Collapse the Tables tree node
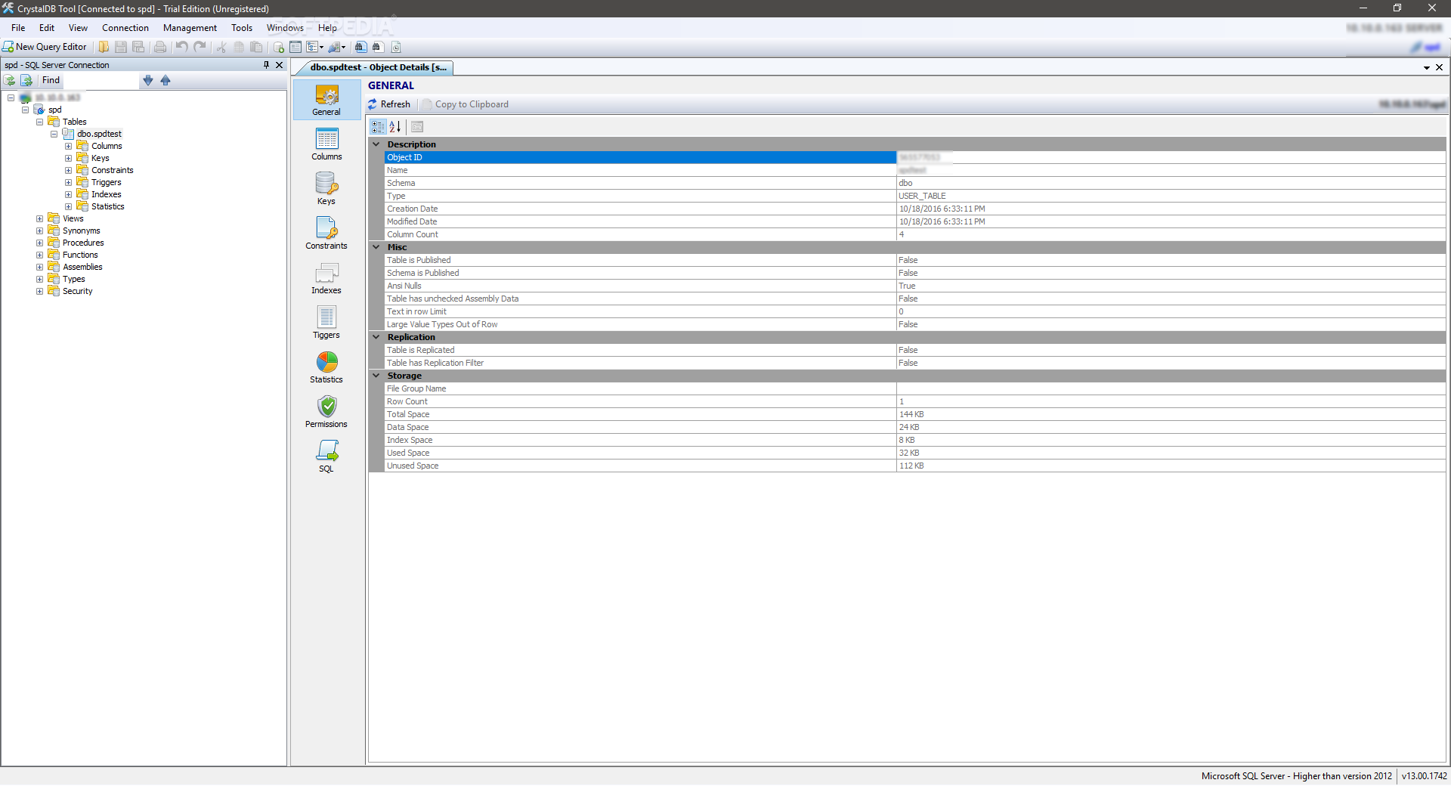 click(39, 122)
